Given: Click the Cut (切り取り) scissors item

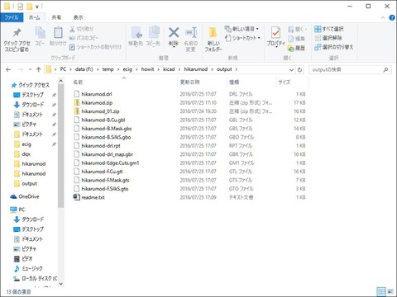Looking at the screenshot, I should (x=81, y=29).
